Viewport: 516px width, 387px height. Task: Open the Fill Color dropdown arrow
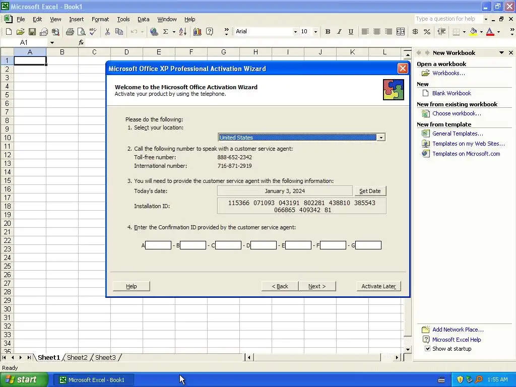(x=481, y=32)
